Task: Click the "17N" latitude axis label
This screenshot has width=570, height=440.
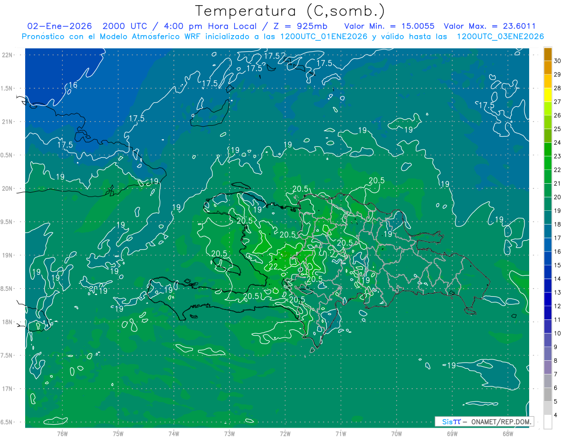Action: pyautogui.click(x=8, y=389)
